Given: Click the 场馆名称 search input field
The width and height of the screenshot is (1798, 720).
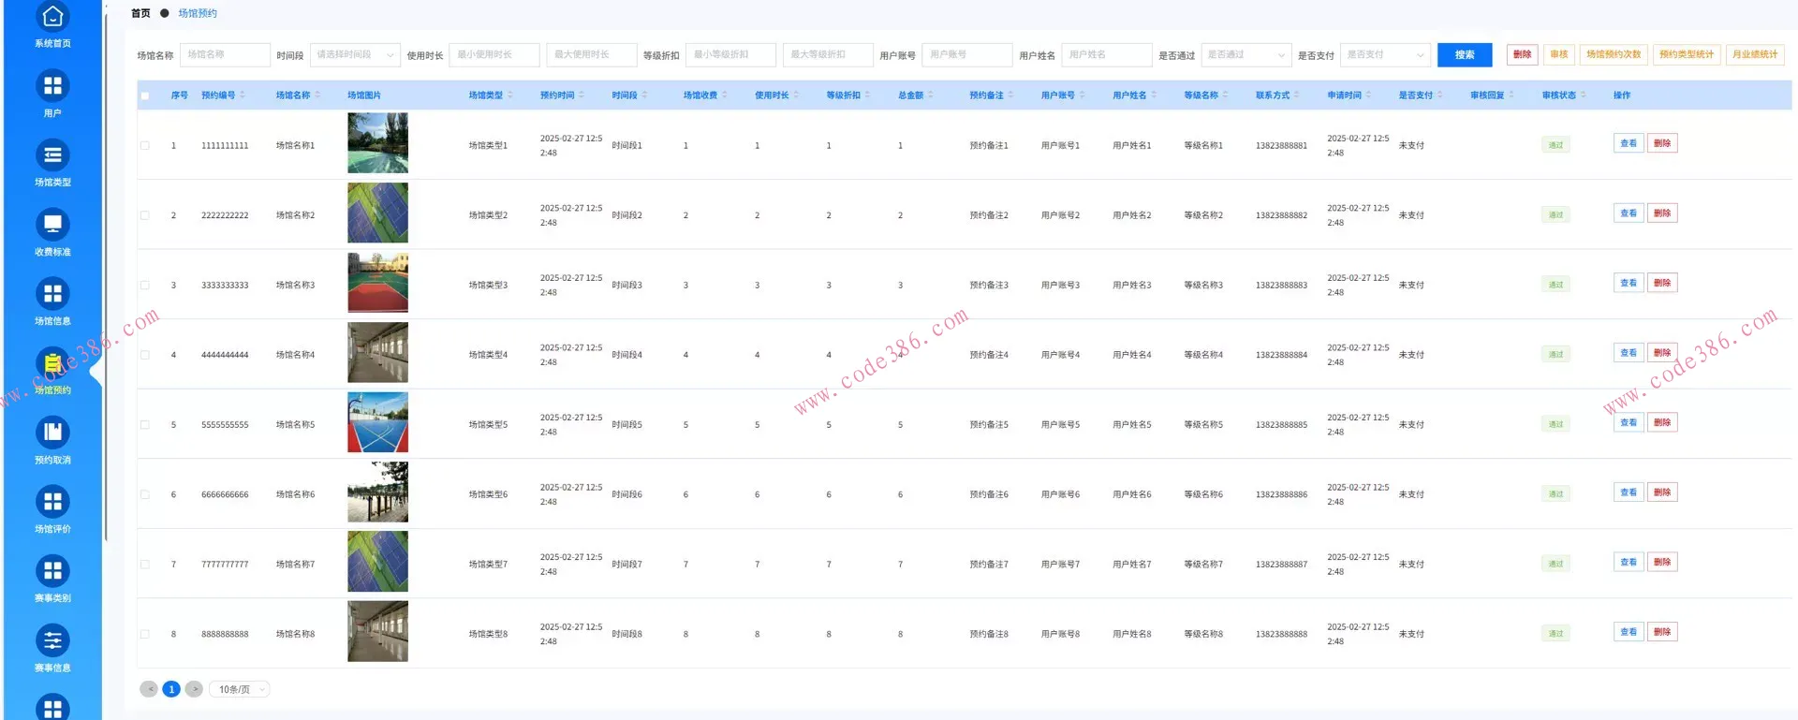Looking at the screenshot, I should tap(225, 55).
